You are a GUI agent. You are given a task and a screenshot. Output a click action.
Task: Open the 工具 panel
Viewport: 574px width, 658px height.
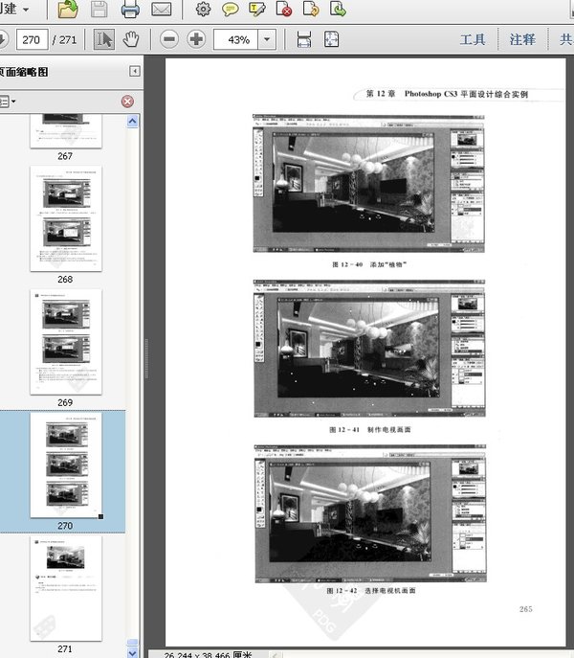coord(473,39)
